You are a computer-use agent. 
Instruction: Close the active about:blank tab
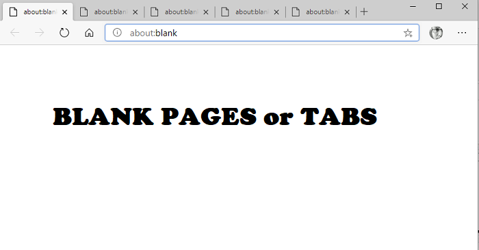tap(64, 12)
